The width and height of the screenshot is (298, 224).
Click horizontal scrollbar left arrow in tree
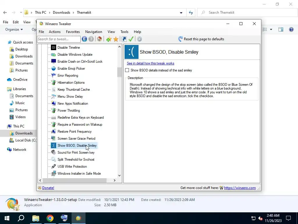40,180
